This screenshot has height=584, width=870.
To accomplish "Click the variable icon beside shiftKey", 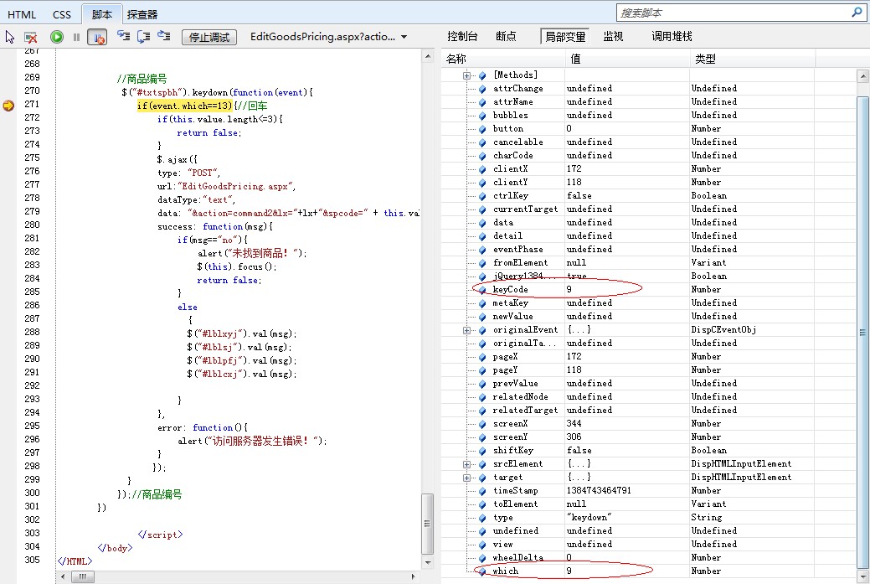I will [x=482, y=451].
